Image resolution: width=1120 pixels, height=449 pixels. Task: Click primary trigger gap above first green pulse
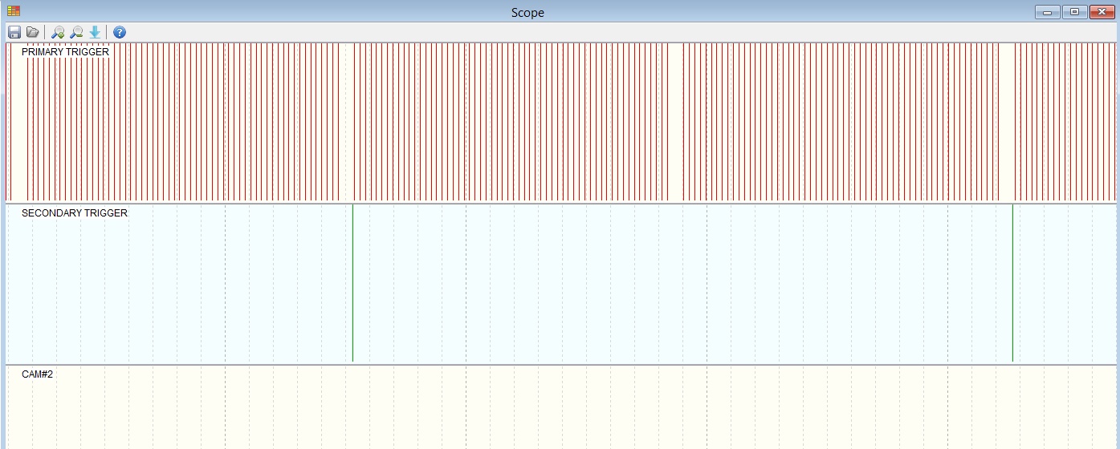(347, 120)
